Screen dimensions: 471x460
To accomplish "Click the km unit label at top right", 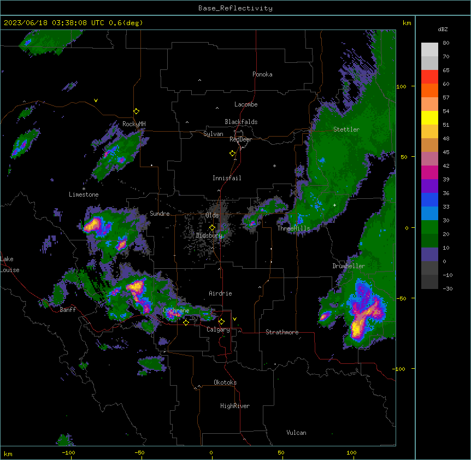I will pos(407,23).
